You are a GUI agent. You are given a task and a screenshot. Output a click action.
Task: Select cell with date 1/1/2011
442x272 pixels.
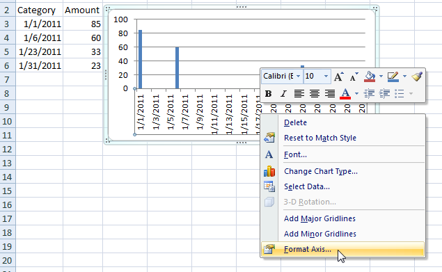(39, 24)
